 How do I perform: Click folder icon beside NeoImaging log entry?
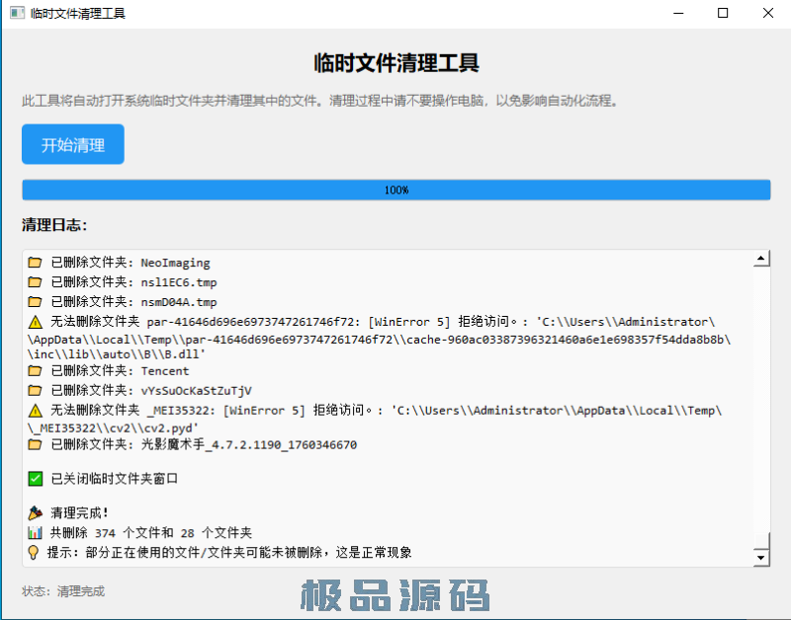coord(35,264)
